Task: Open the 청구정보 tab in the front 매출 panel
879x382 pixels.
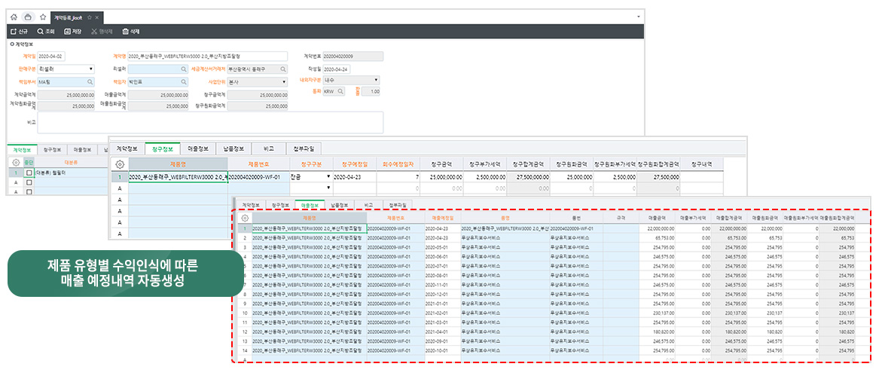Action: [279, 205]
